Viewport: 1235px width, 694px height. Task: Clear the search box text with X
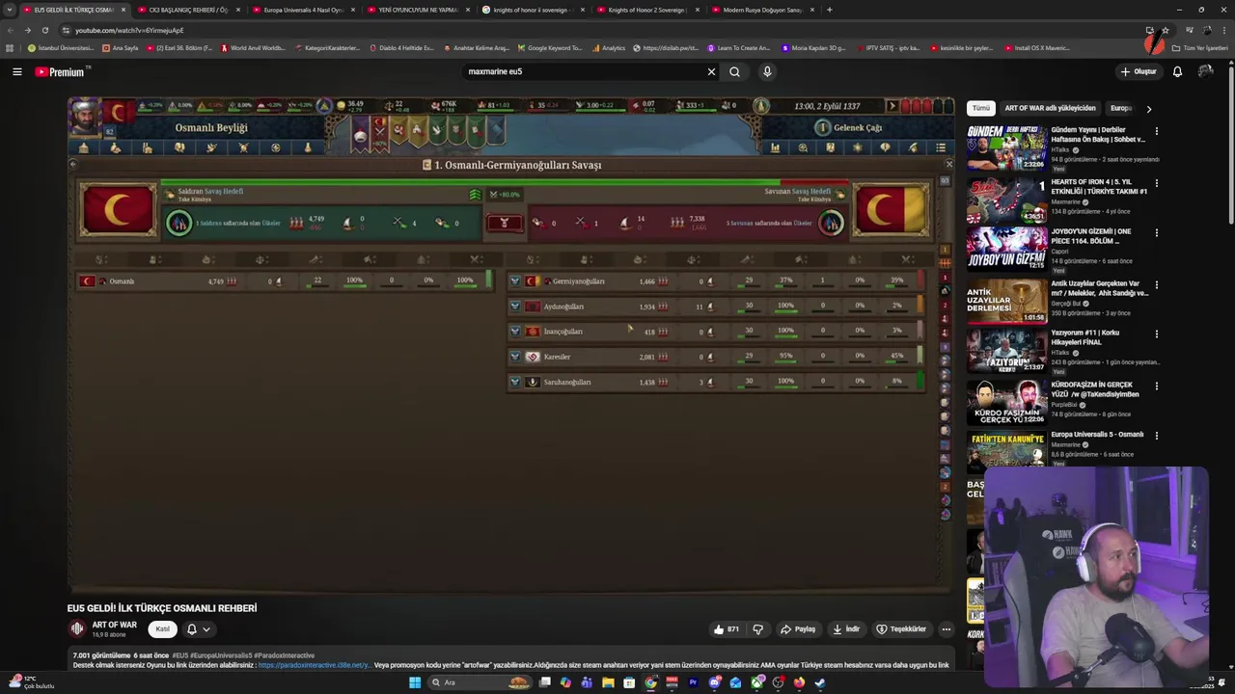coord(711,71)
